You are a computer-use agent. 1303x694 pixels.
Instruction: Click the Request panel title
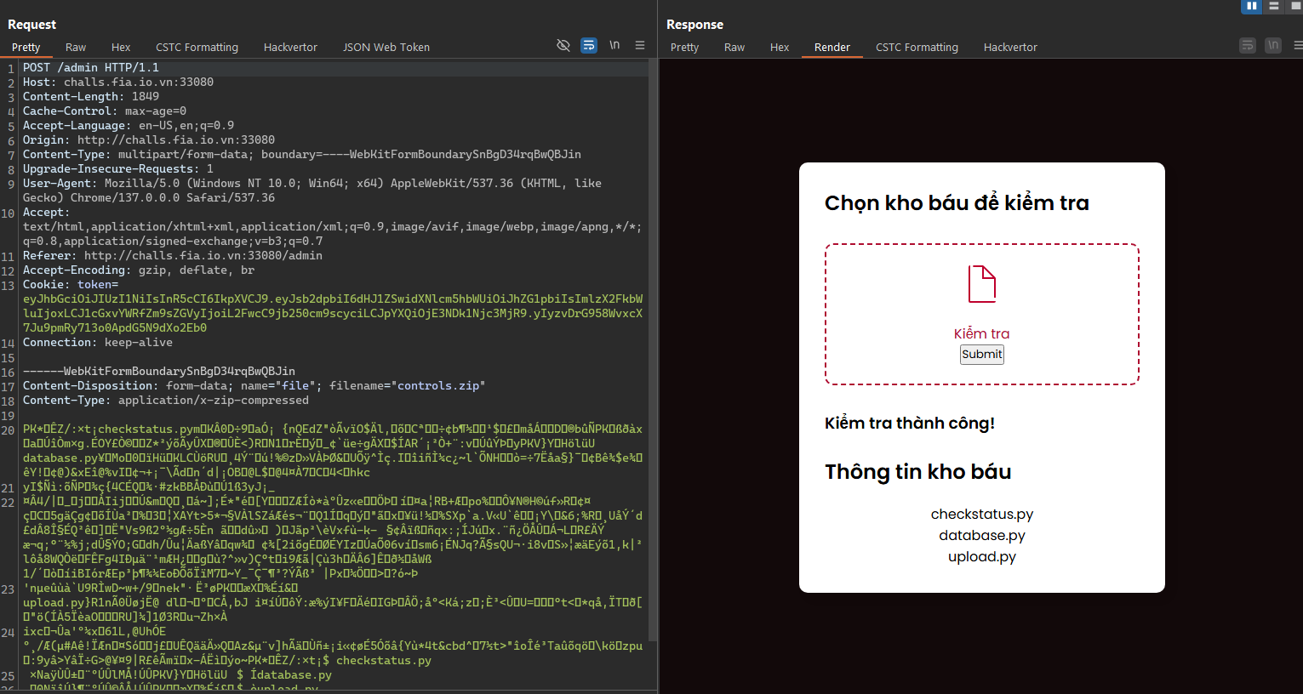pyautogui.click(x=31, y=25)
